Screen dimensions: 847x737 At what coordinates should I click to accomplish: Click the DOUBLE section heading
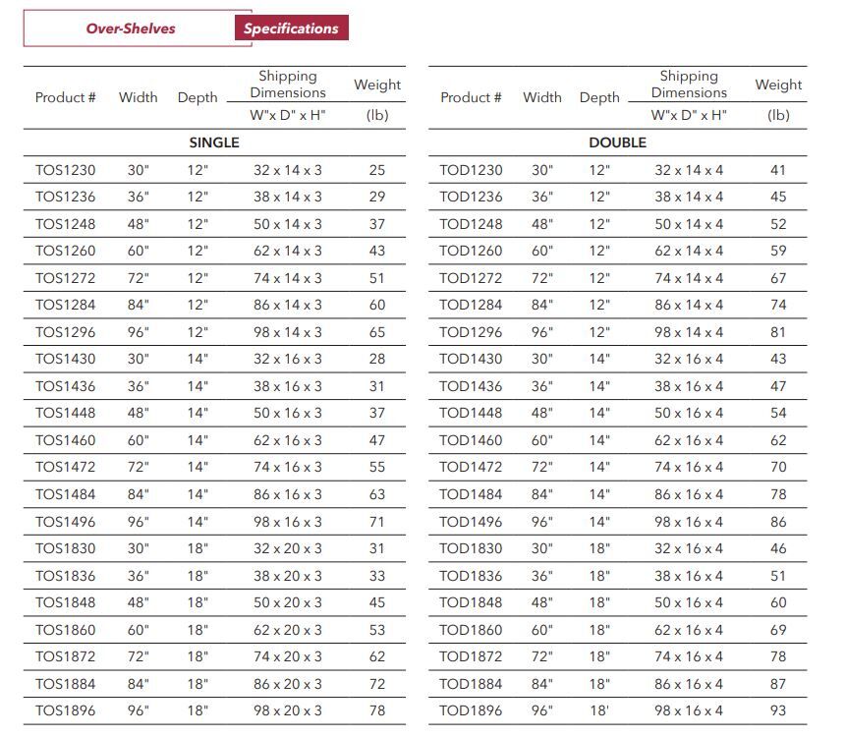[617, 142]
